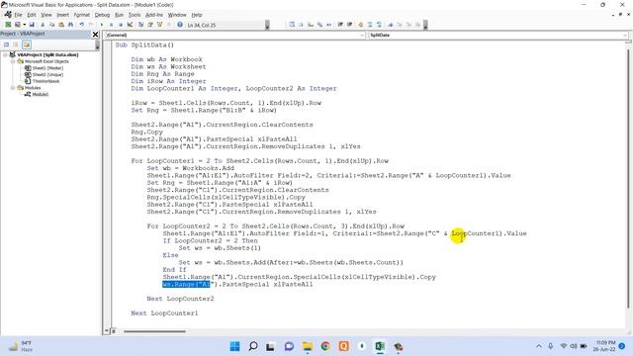Image resolution: width=633 pixels, height=356 pixels.
Task: Open the Add-Ins menu
Action: pos(154,15)
